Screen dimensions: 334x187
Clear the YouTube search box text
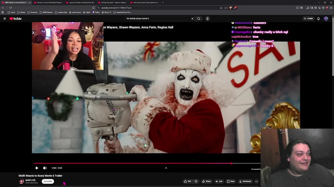point(192,18)
